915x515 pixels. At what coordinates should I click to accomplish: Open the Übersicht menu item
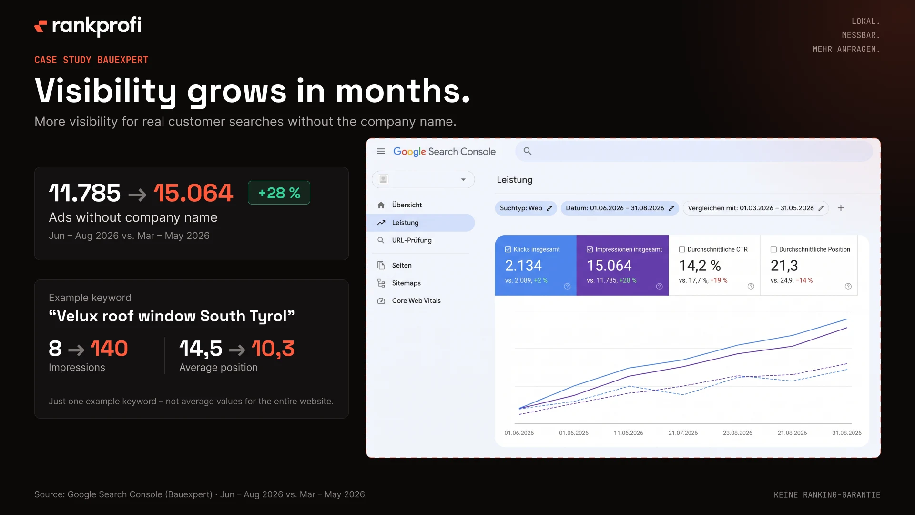coord(421,205)
